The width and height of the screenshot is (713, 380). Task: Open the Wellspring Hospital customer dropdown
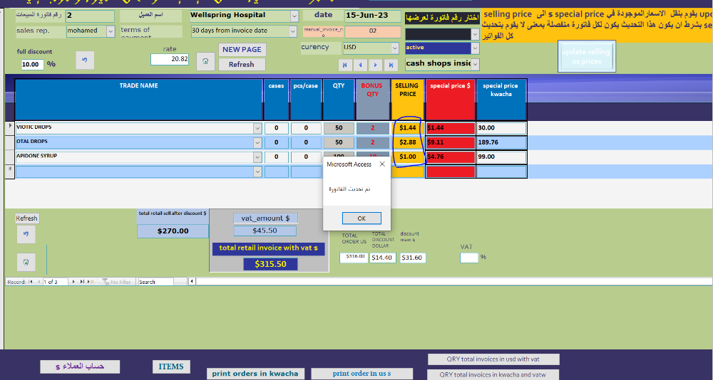click(294, 16)
